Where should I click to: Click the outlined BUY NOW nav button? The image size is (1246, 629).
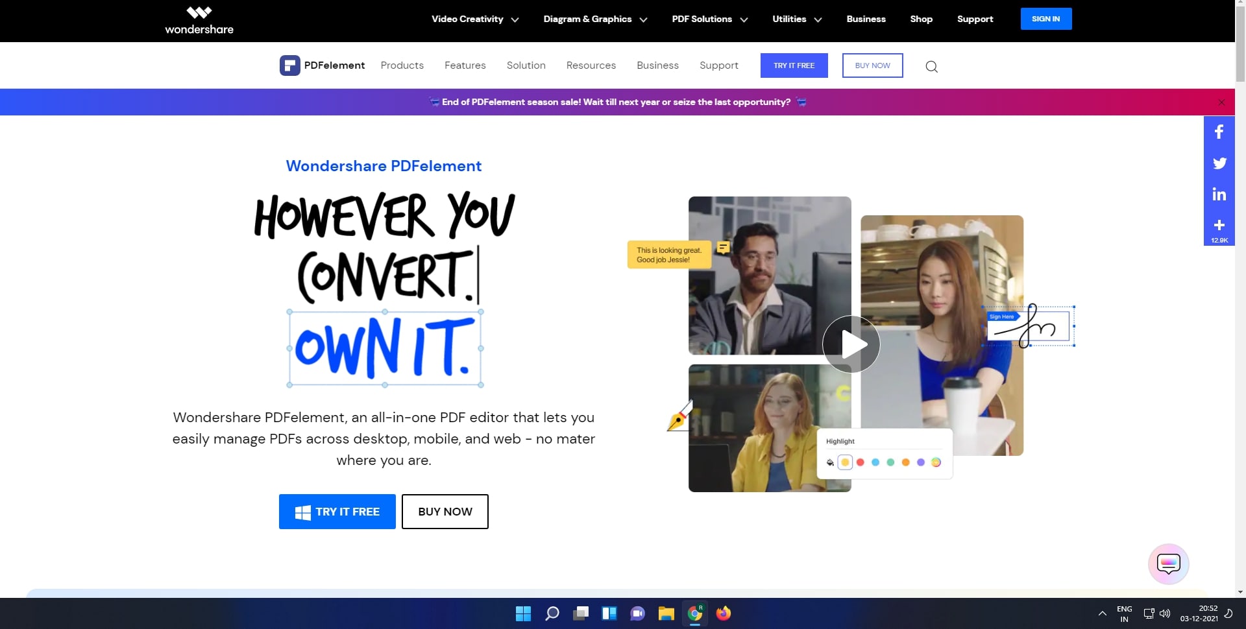(872, 65)
